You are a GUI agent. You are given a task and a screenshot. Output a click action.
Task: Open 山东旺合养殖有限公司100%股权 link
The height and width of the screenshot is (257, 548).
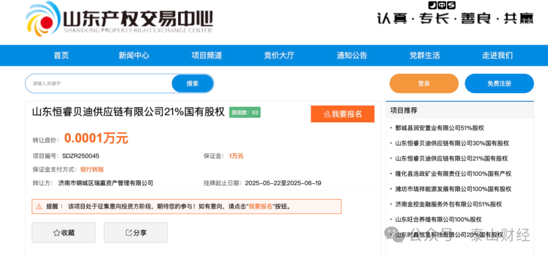pos(438,219)
